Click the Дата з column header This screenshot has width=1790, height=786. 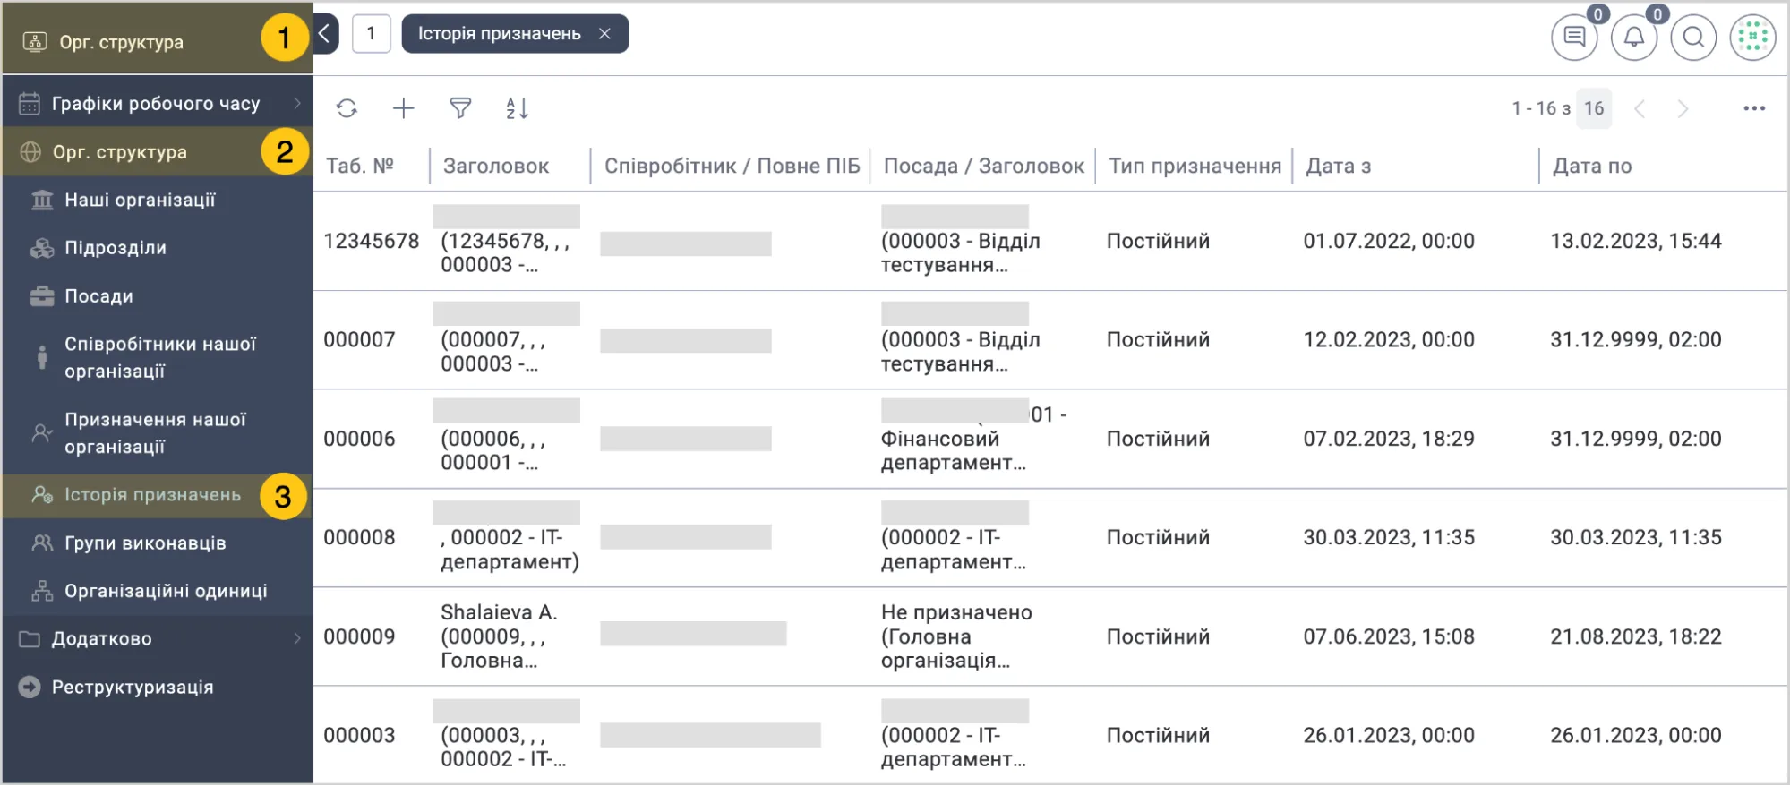click(x=1339, y=166)
